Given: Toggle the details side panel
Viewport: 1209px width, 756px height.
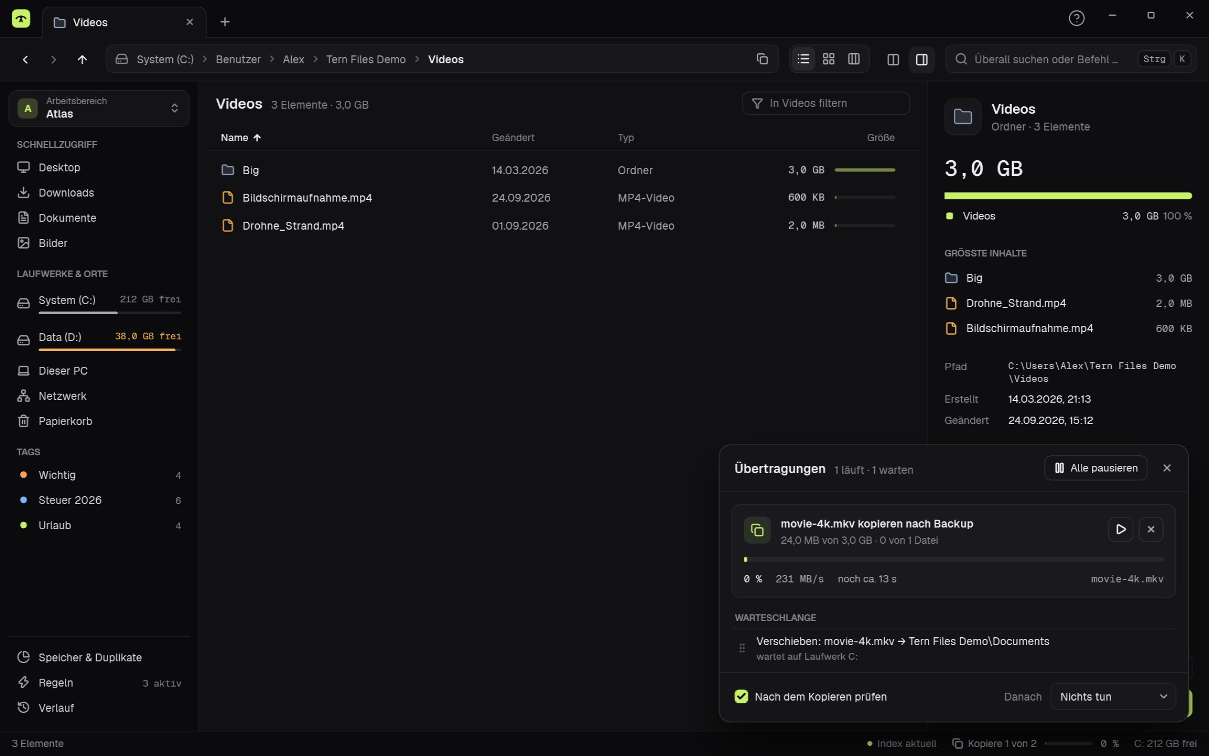Looking at the screenshot, I should click(921, 59).
